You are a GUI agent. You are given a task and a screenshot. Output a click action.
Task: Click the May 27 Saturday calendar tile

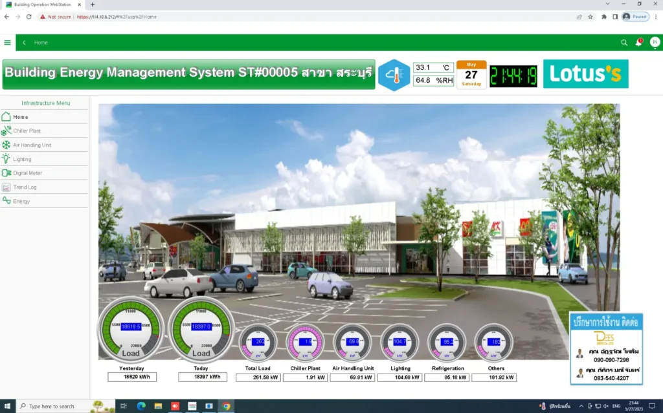click(x=471, y=75)
